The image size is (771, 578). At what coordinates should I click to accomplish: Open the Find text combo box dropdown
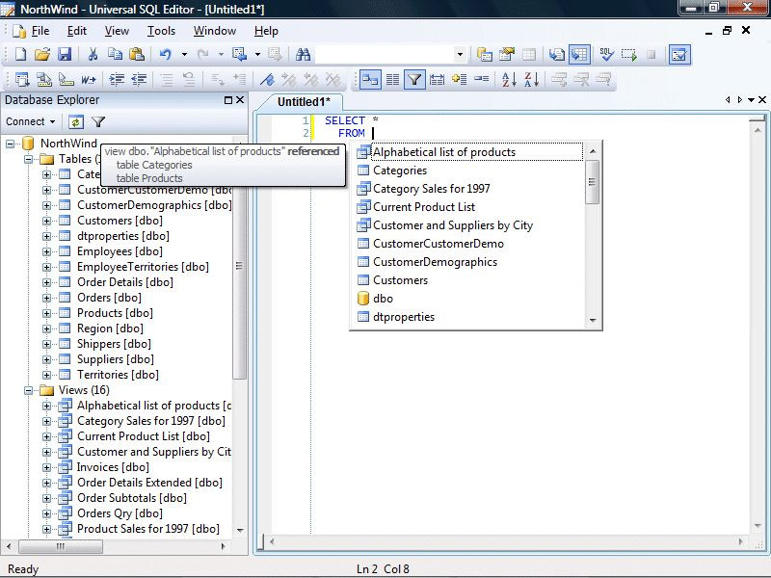[x=460, y=54]
